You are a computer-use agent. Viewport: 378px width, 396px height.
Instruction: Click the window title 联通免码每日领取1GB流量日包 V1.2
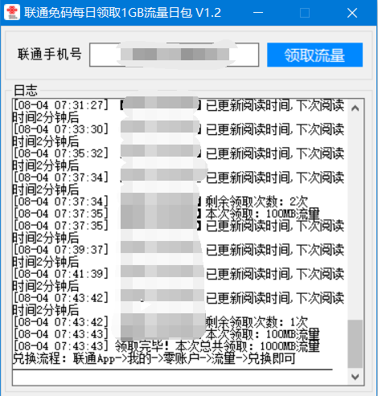pyautogui.click(x=123, y=13)
